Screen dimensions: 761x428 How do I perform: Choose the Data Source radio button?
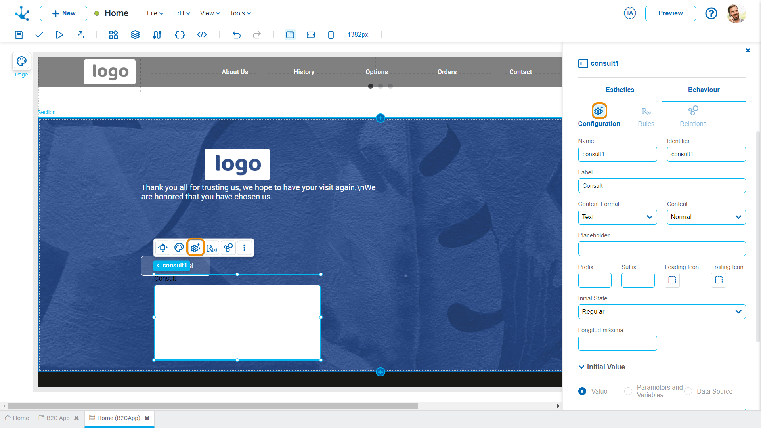(x=688, y=391)
